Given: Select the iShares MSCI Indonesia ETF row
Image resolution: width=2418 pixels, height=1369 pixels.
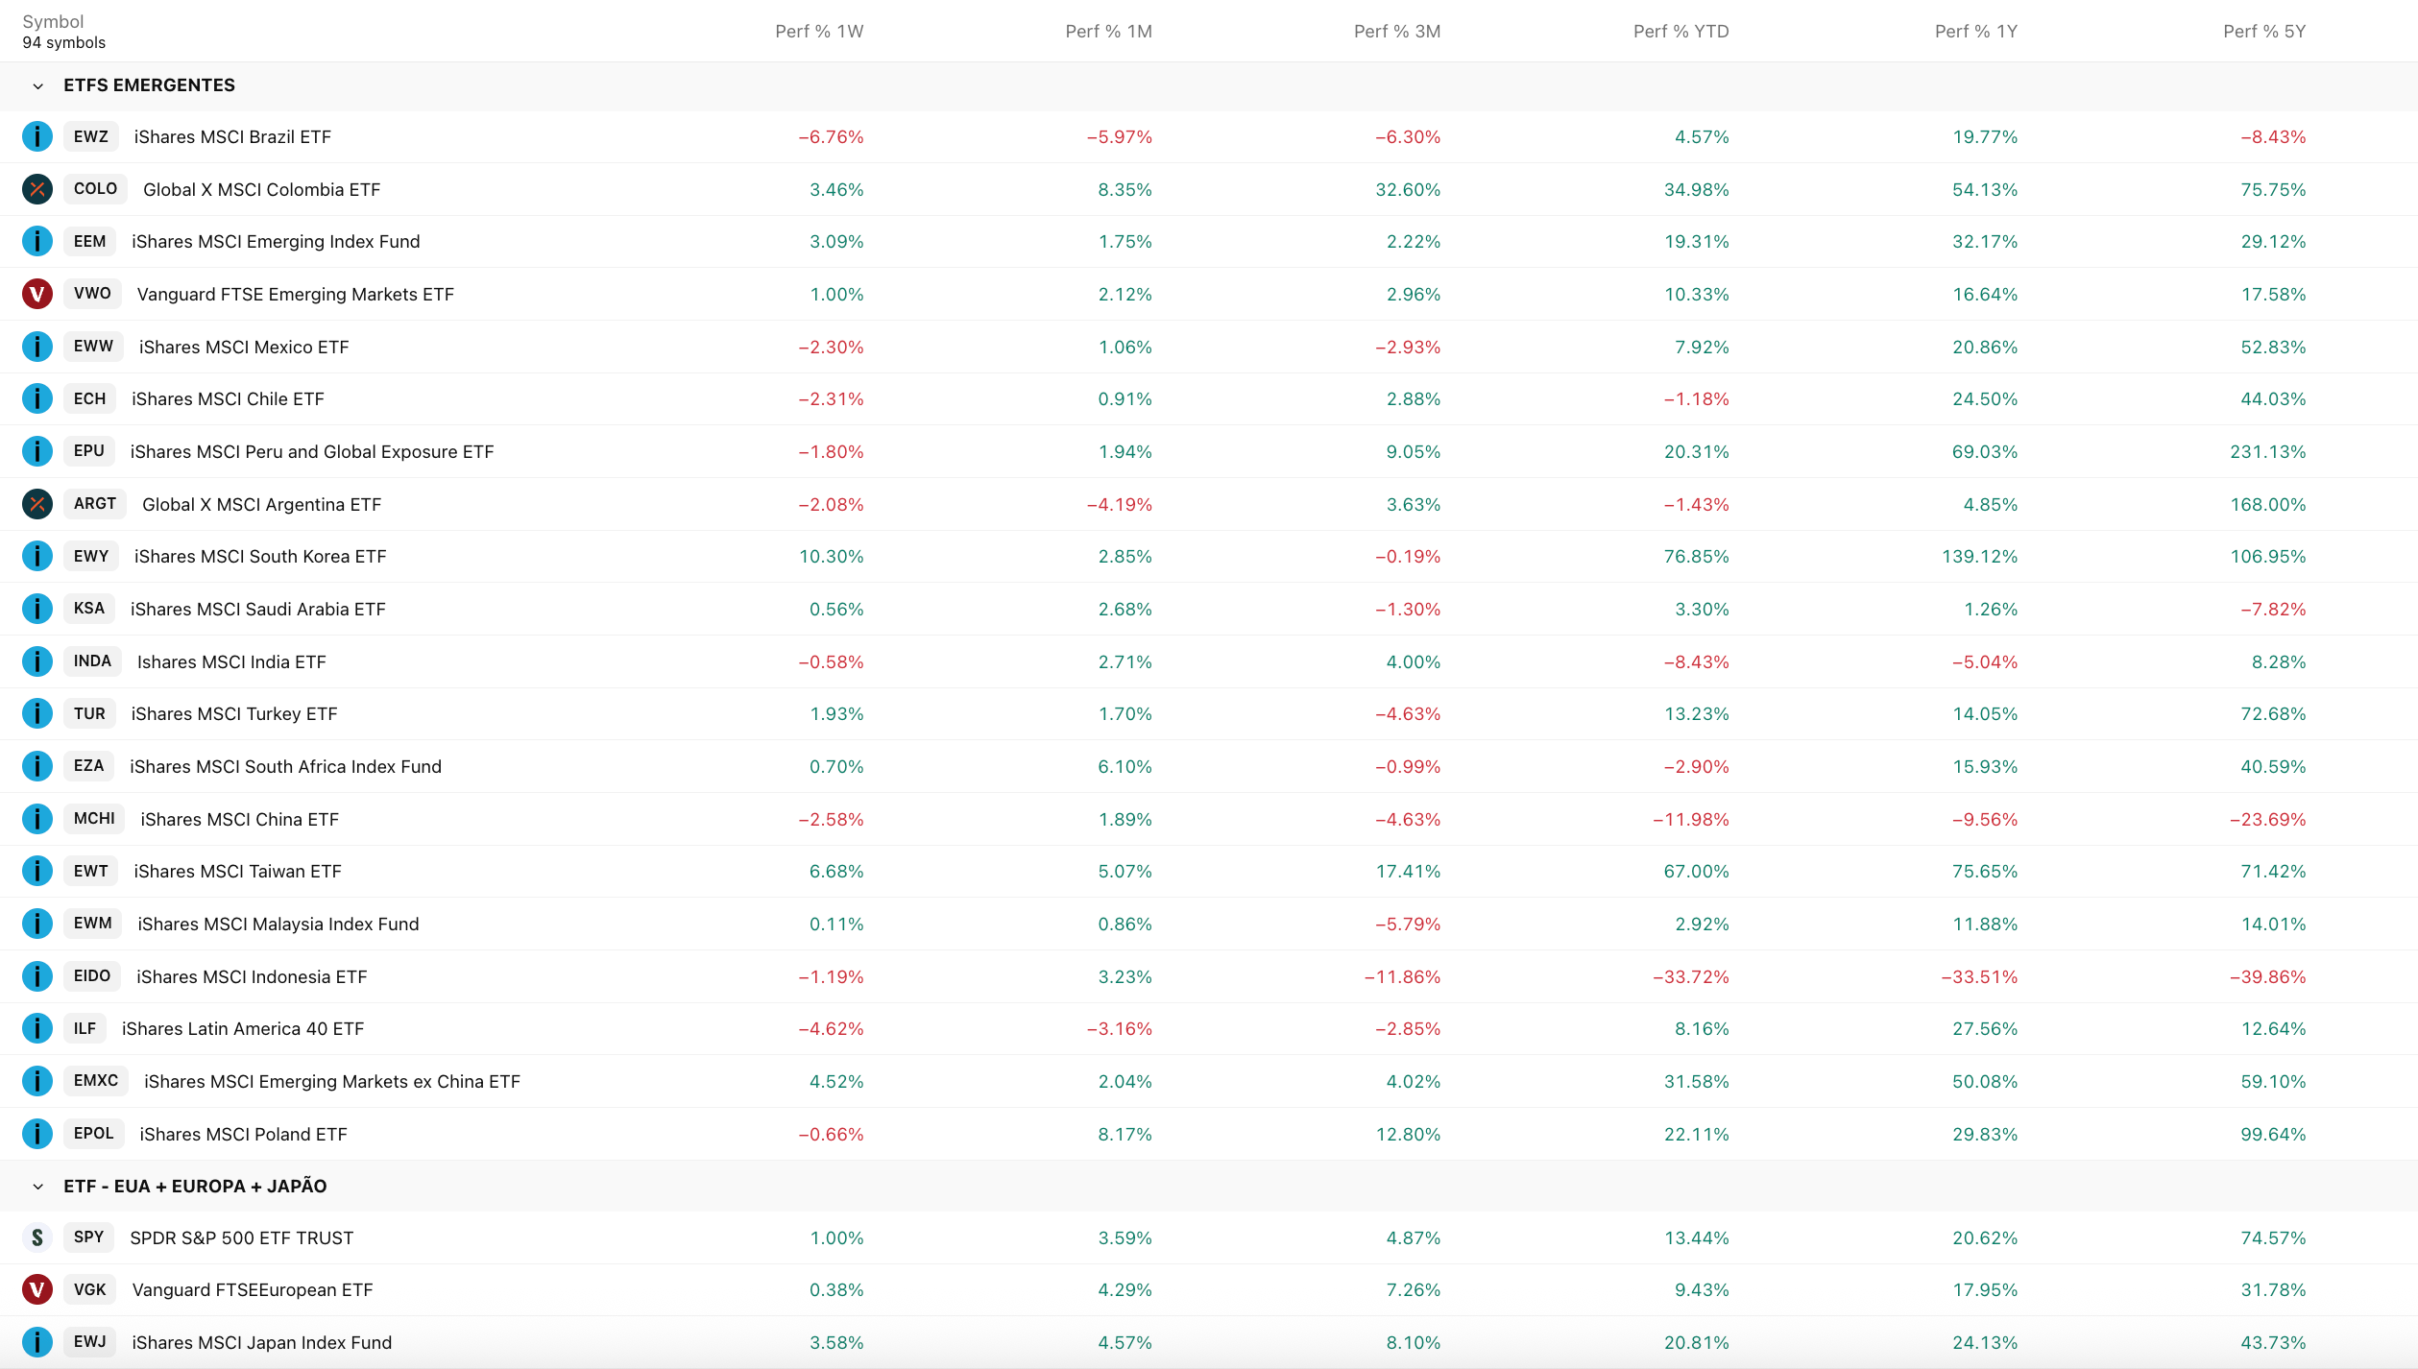Looking at the screenshot, I should coord(1209,976).
